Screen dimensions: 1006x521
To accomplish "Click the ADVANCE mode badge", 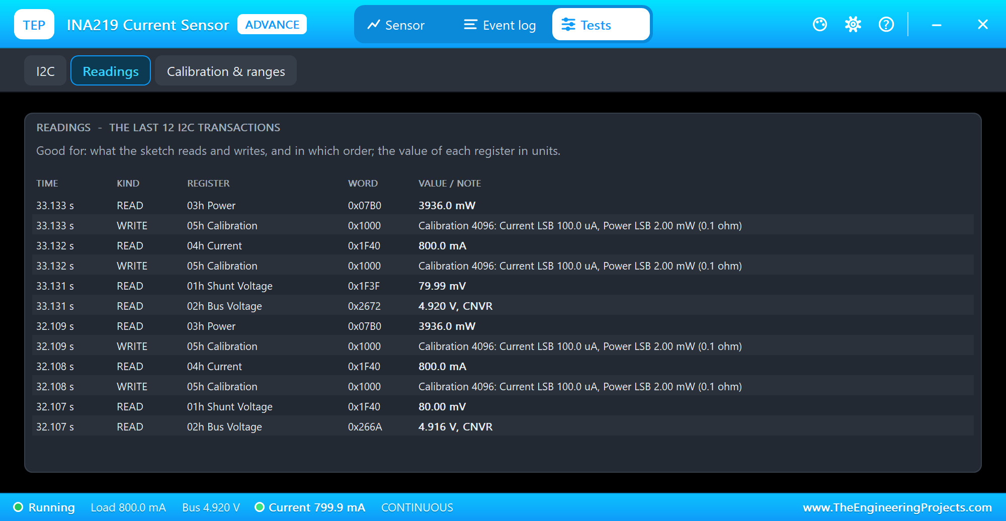I will point(272,24).
